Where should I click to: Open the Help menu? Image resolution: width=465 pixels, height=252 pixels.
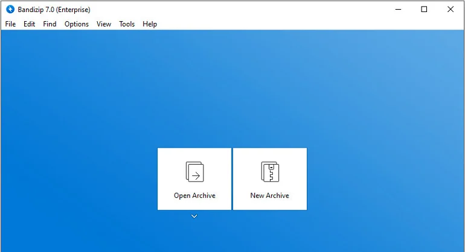click(150, 24)
